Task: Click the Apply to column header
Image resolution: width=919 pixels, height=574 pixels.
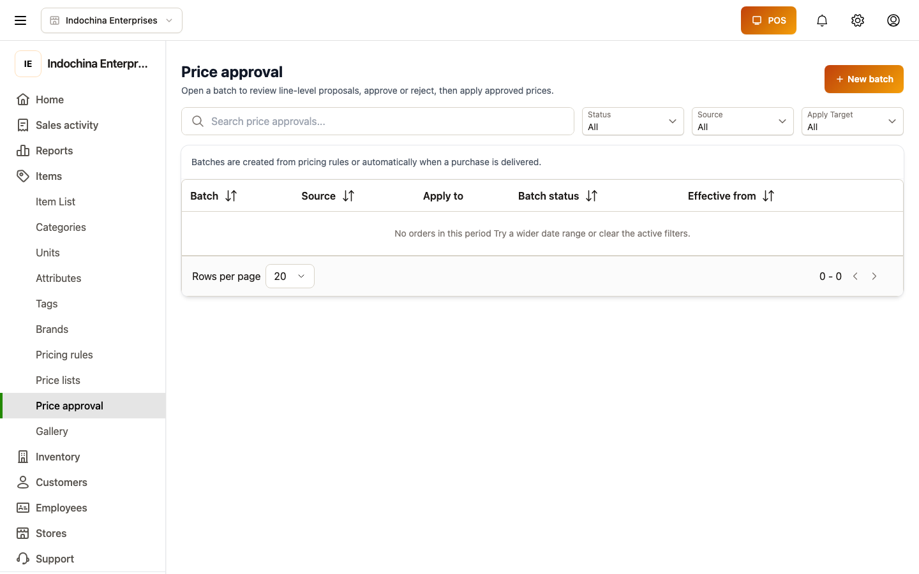Action: 443,196
